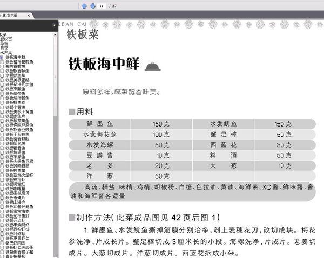324x258 pixels.
Task: Click the bookmark icon beside 铁板开边虾
Action: tap(2, 220)
